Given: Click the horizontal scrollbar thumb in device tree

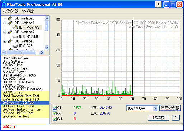Looking at the screenshot, I should [x=21, y=52].
